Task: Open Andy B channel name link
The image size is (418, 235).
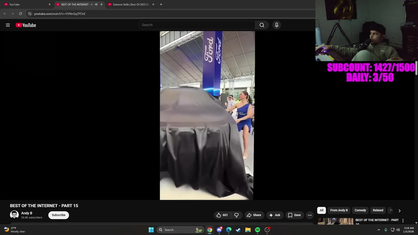Action: point(27,213)
